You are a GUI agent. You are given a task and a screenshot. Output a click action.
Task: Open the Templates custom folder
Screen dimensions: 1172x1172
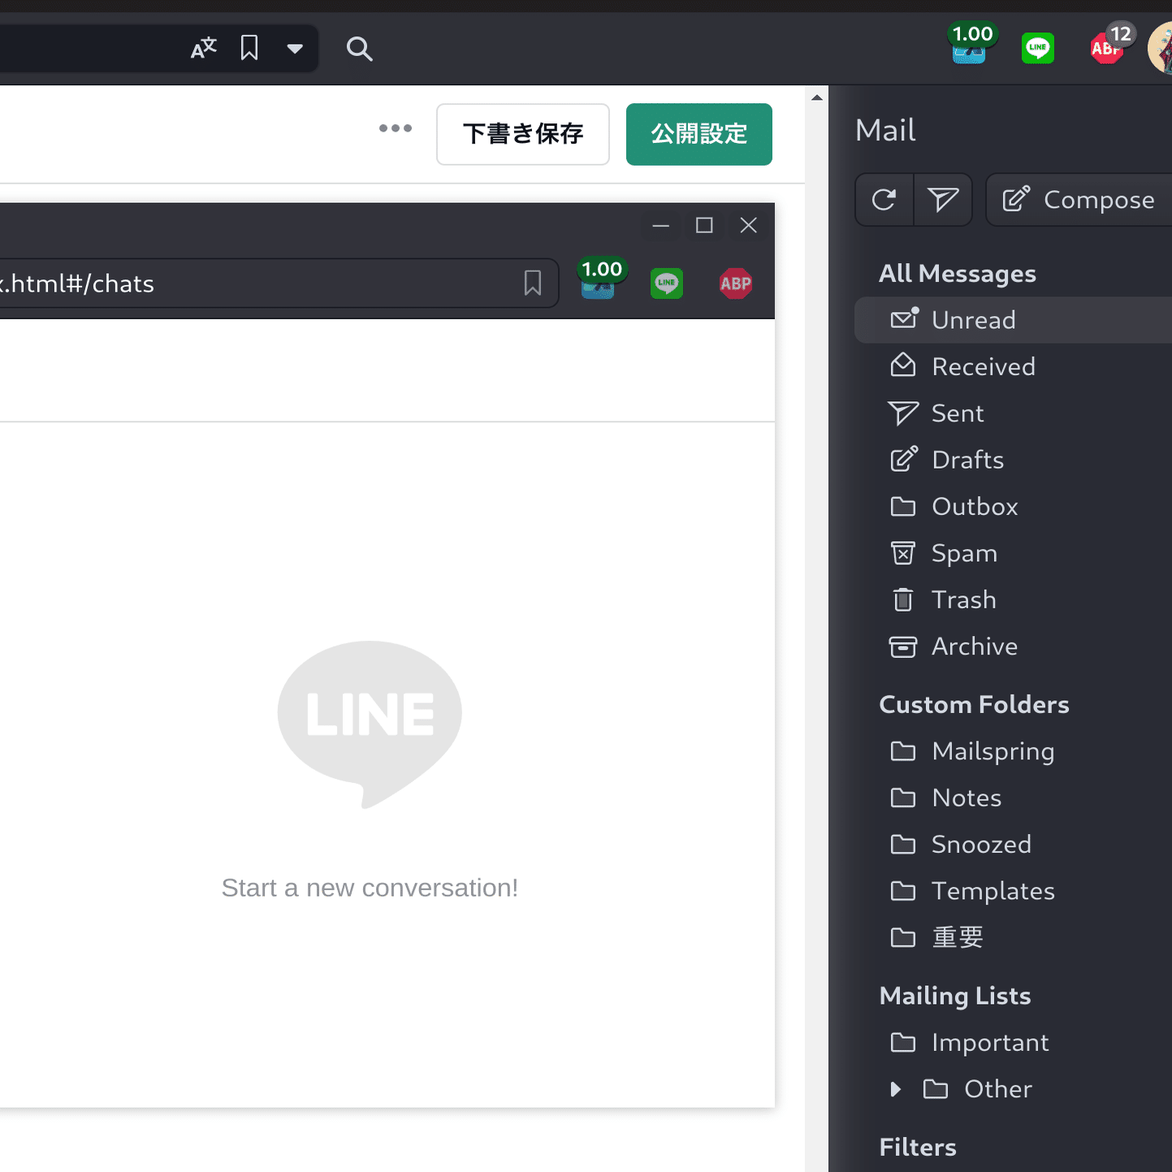pyautogui.click(x=1013, y=891)
